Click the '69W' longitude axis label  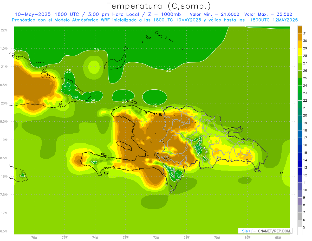click(248, 238)
